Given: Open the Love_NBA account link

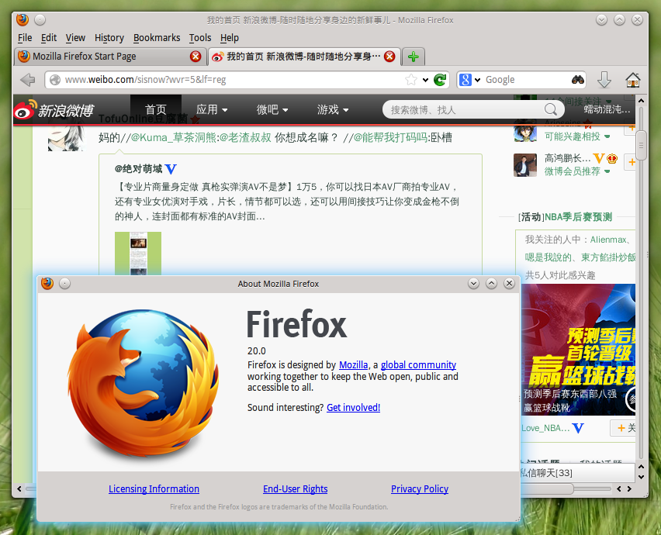Looking at the screenshot, I should (x=545, y=429).
